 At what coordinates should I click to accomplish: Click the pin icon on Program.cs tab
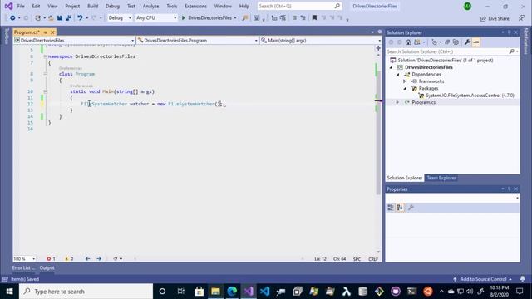tap(45, 32)
